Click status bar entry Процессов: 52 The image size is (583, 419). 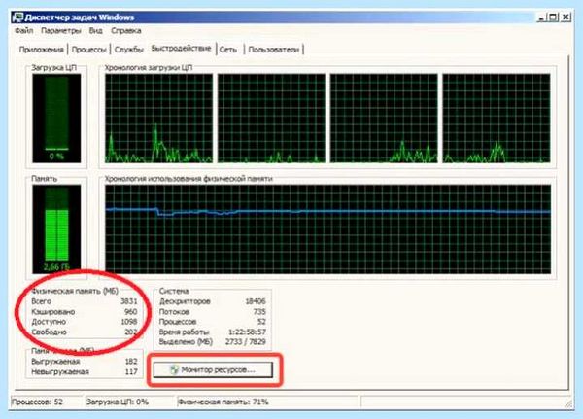(x=37, y=402)
